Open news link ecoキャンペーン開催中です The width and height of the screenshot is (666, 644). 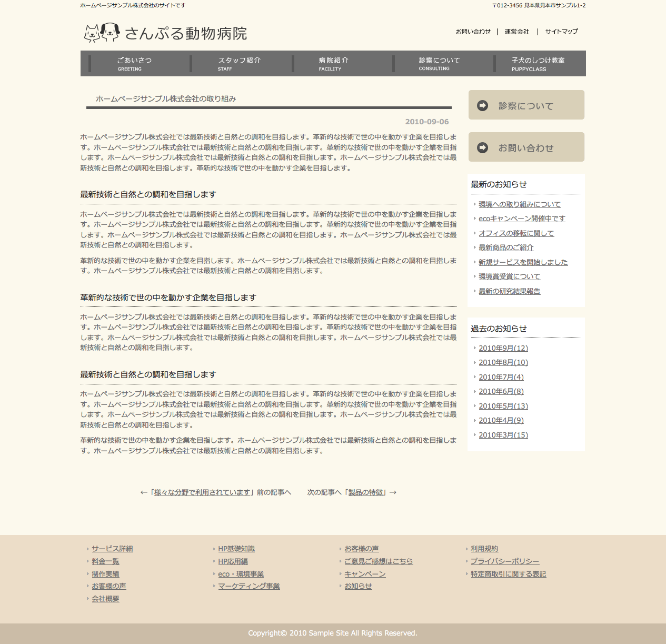[522, 219]
